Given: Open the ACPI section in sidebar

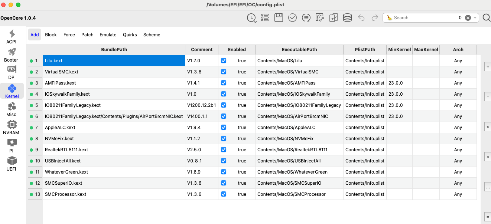Looking at the screenshot, I should point(11,36).
